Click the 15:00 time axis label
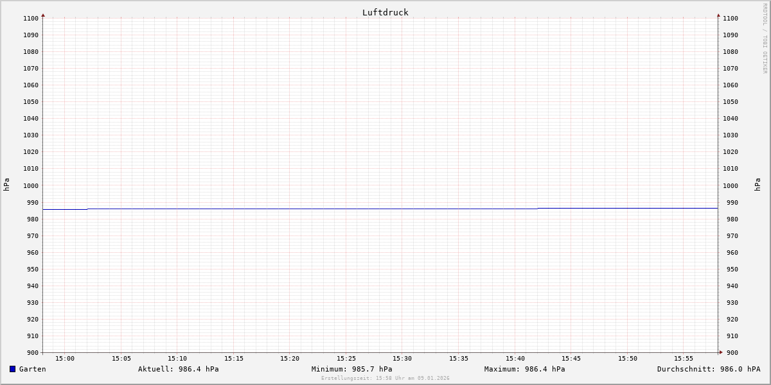The height and width of the screenshot is (385, 771). point(65,359)
